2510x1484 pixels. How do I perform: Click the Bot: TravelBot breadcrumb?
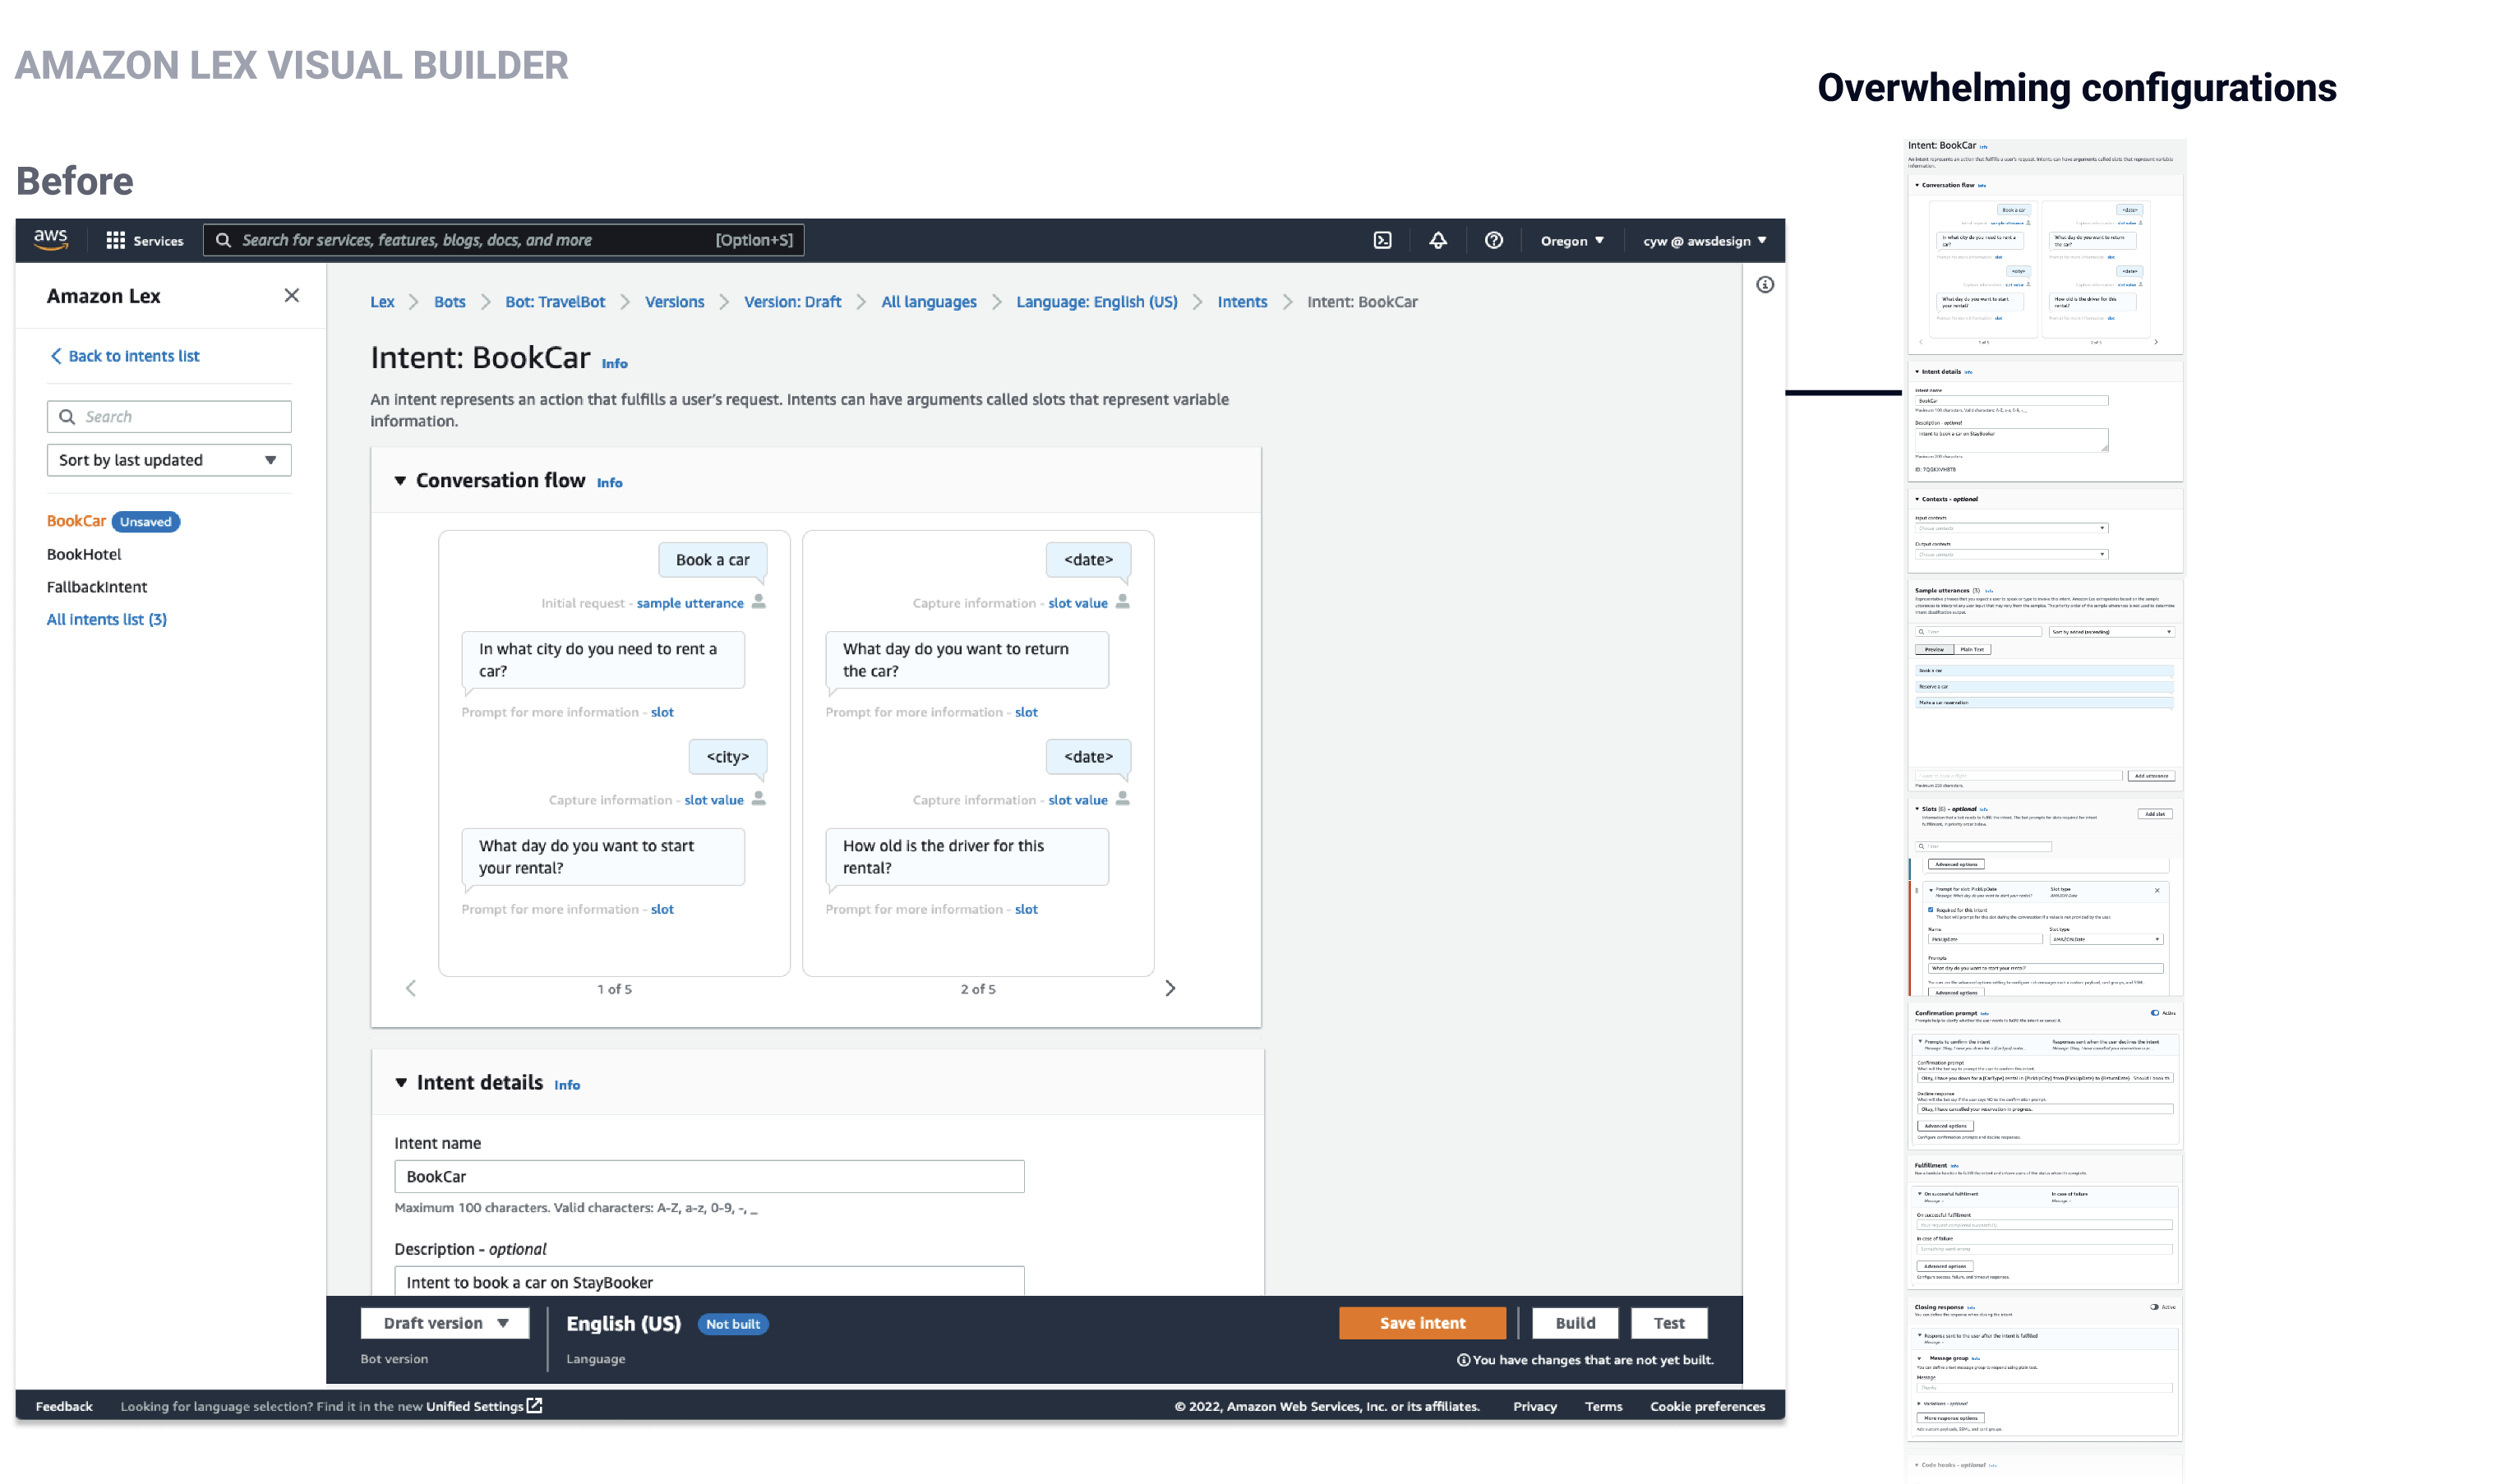click(x=555, y=302)
